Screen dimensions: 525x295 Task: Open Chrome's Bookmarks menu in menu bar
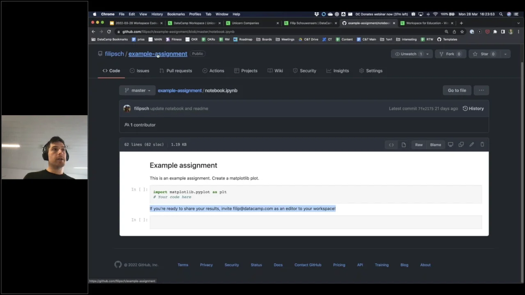(x=176, y=14)
